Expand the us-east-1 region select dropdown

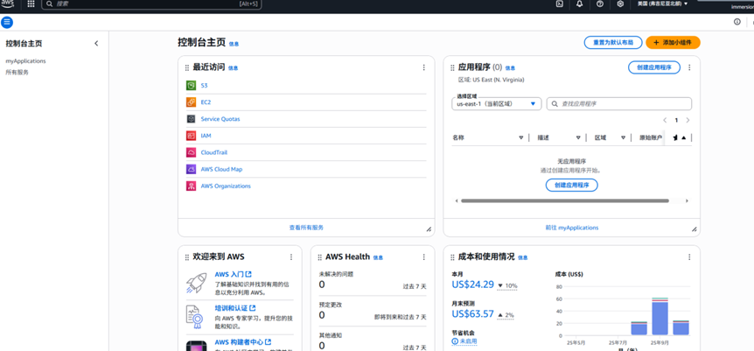pos(496,103)
